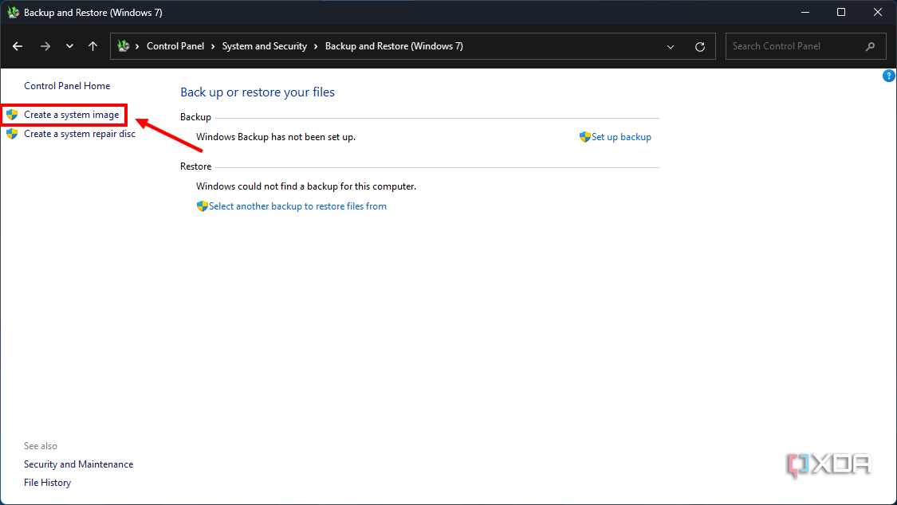Click Set up backup link
Screen dimensions: 897x505
[621, 137]
